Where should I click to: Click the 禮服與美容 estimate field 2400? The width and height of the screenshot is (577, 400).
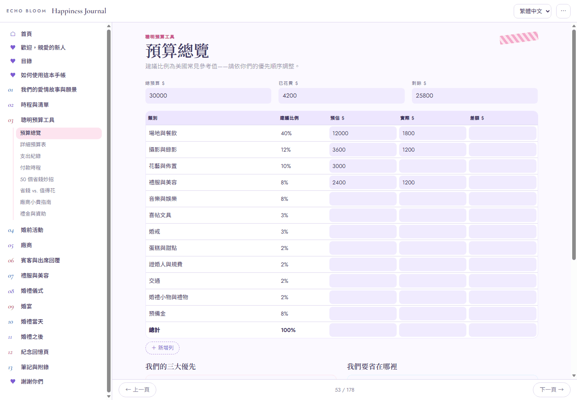pyautogui.click(x=363, y=182)
